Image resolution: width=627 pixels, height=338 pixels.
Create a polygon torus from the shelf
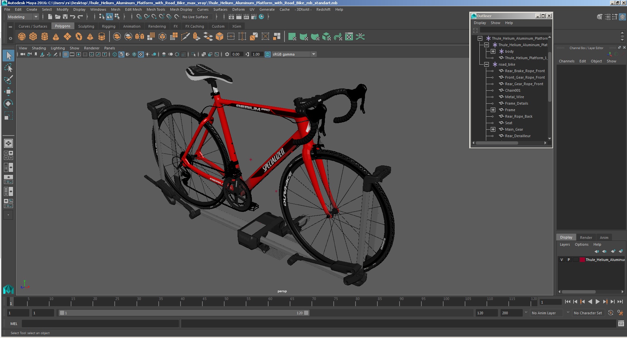(79, 37)
